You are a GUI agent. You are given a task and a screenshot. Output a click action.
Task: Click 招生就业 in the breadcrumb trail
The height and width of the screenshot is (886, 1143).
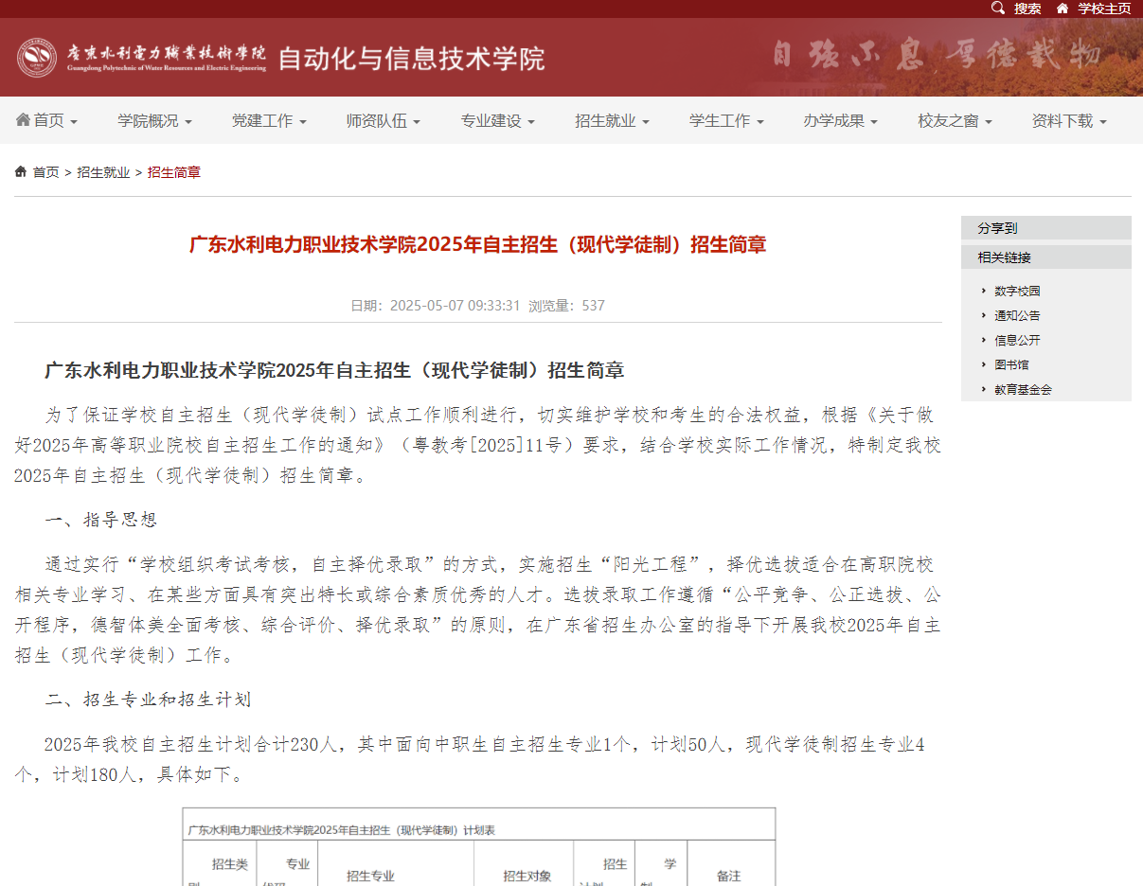[x=102, y=171]
